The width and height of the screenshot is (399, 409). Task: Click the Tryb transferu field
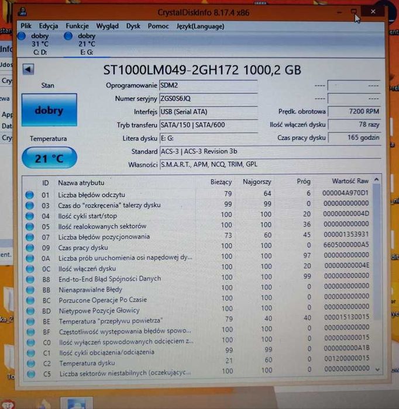click(208, 125)
